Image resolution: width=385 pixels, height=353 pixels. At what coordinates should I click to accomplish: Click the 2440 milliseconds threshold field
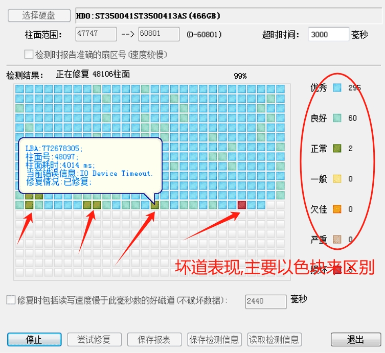coord(265,301)
